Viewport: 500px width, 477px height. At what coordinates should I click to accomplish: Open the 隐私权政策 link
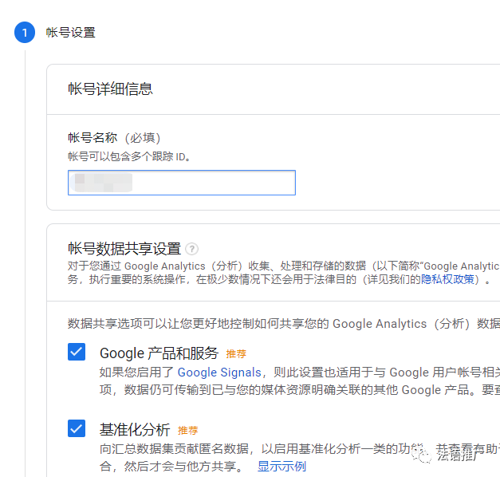(x=447, y=279)
